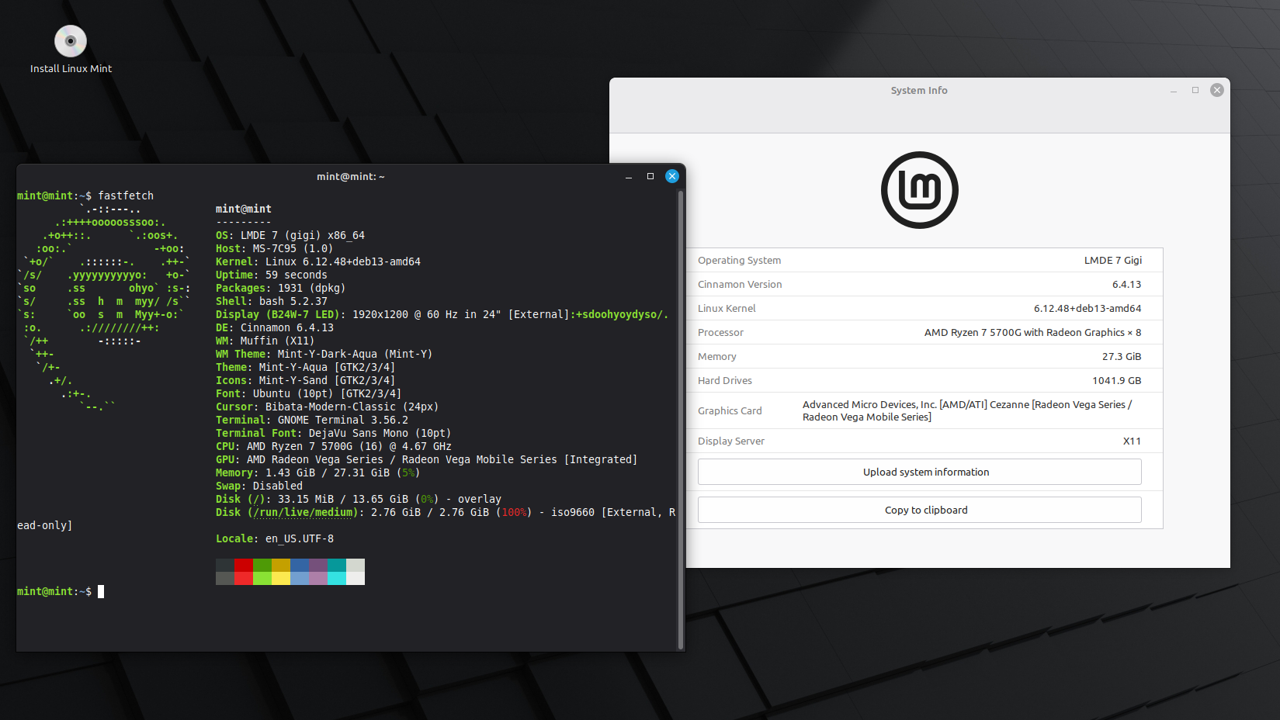Click the Operating System row label
Viewport: 1280px width, 720px height.
[739, 260]
